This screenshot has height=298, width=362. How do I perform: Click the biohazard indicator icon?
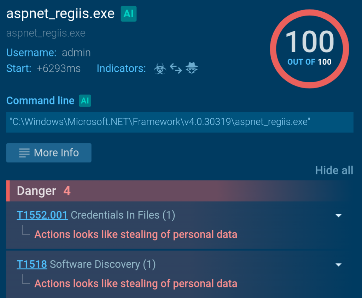click(x=160, y=68)
